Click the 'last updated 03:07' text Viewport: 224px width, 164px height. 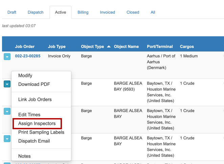pos(19,26)
